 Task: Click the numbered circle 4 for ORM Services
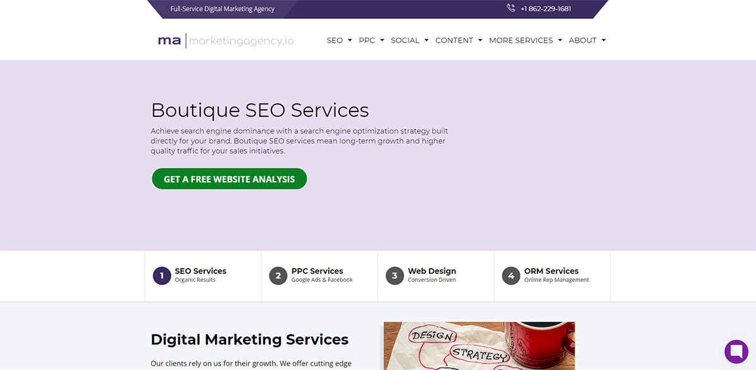511,276
